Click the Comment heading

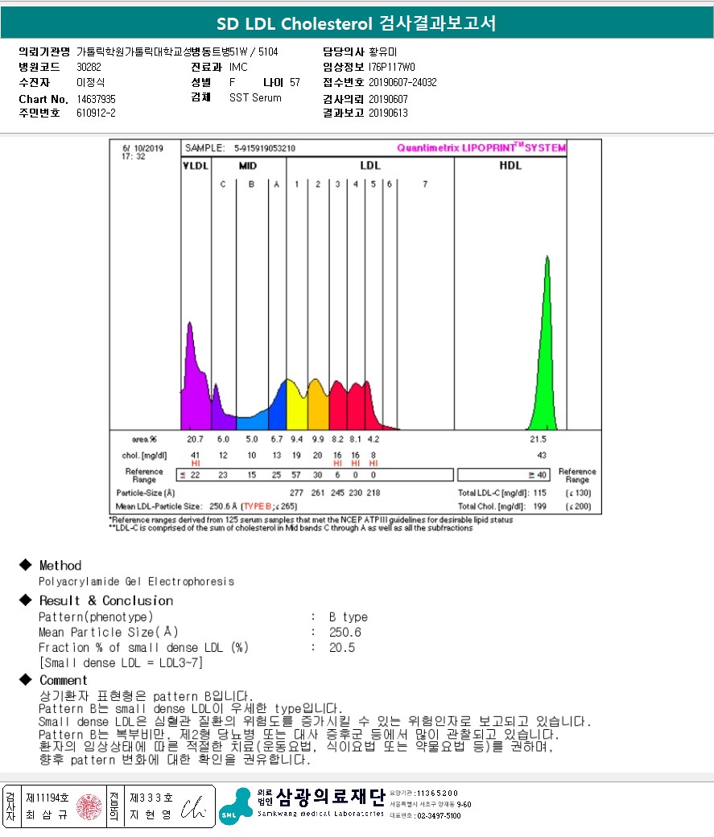point(63,680)
